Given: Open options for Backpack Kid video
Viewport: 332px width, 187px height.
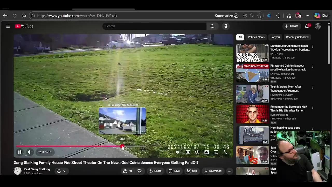Looking at the screenshot, I should click(313, 107).
